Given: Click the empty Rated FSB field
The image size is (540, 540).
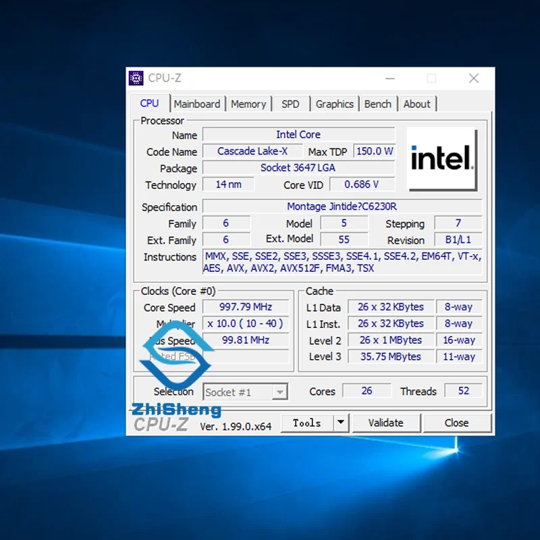Looking at the screenshot, I should click(246, 356).
